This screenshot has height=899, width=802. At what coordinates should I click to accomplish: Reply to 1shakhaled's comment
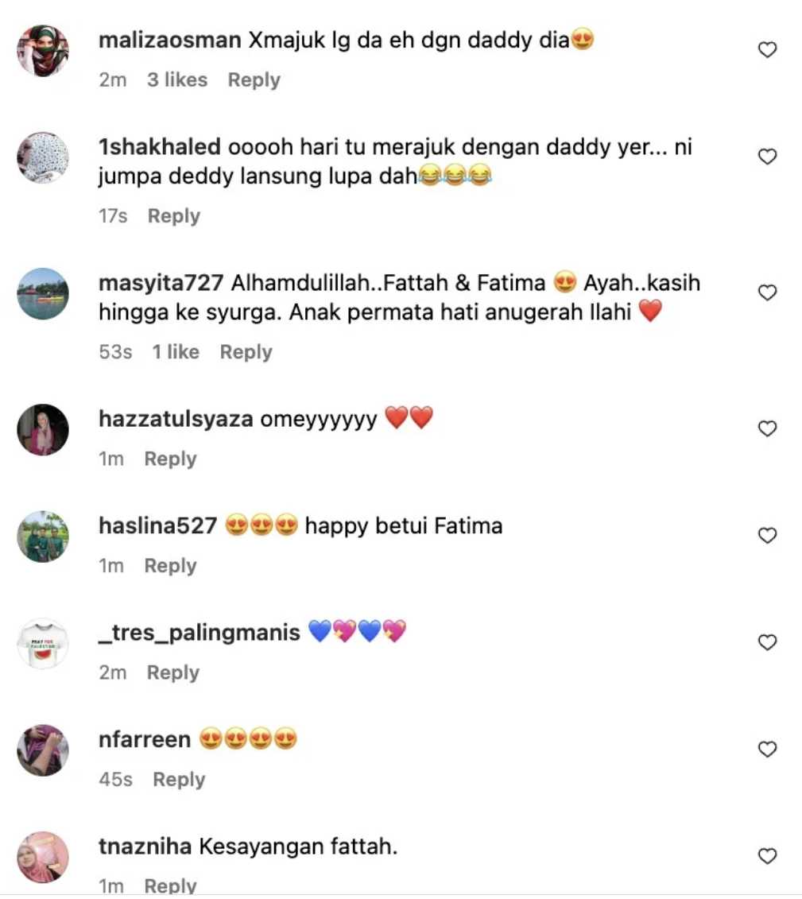tap(174, 216)
